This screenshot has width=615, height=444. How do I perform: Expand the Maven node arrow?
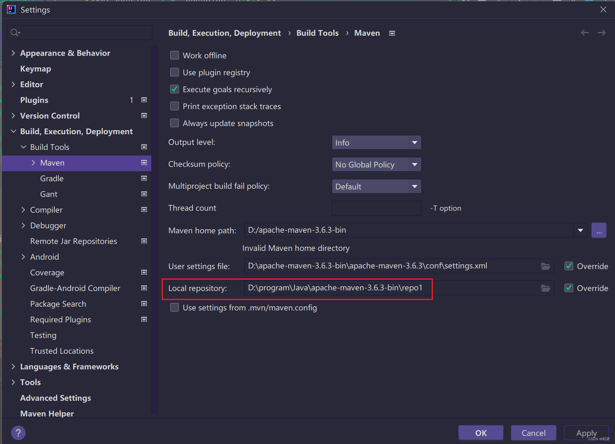pos(33,163)
